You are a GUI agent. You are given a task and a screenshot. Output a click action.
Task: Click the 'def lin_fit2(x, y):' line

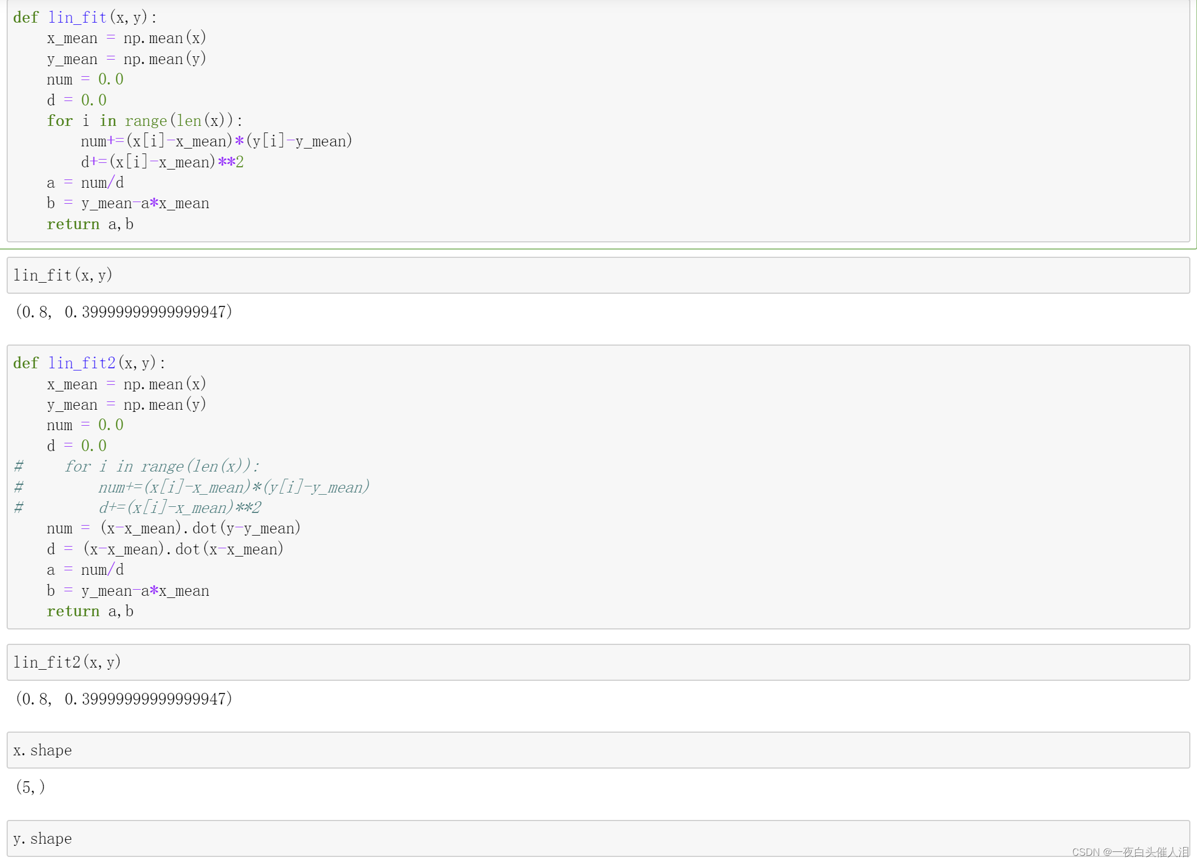(x=89, y=363)
